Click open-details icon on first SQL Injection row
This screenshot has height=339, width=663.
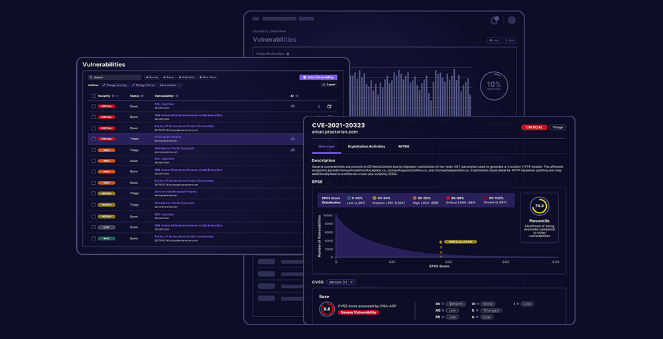tap(330, 106)
